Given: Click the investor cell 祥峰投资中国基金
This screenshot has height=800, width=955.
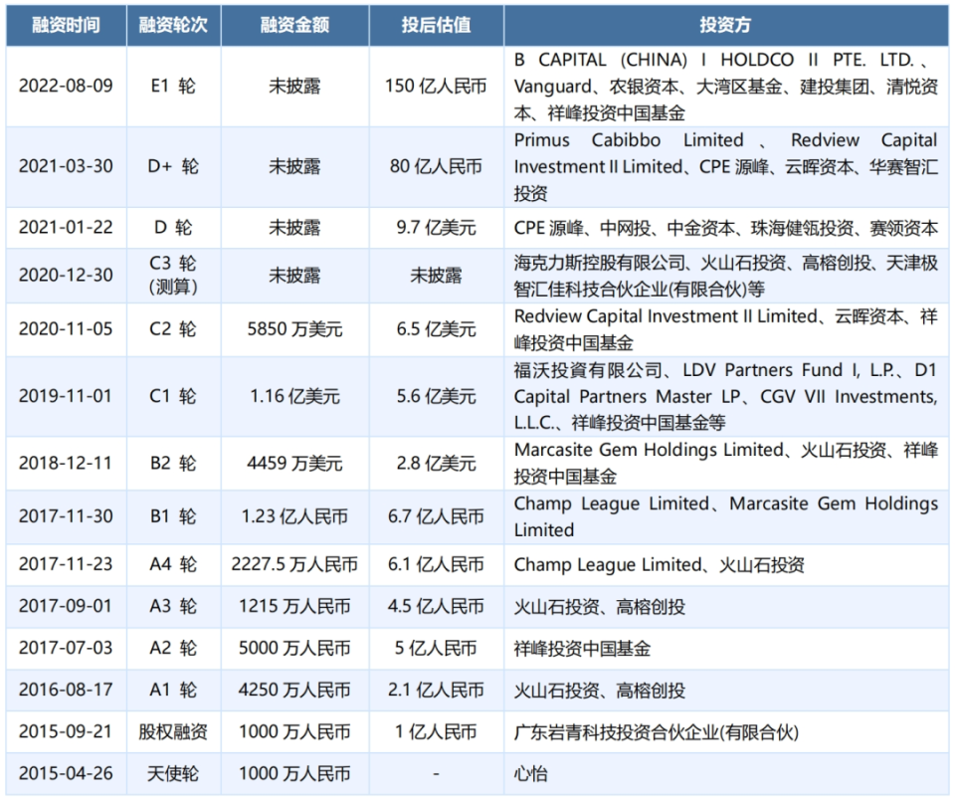Looking at the screenshot, I should click(x=726, y=649).
